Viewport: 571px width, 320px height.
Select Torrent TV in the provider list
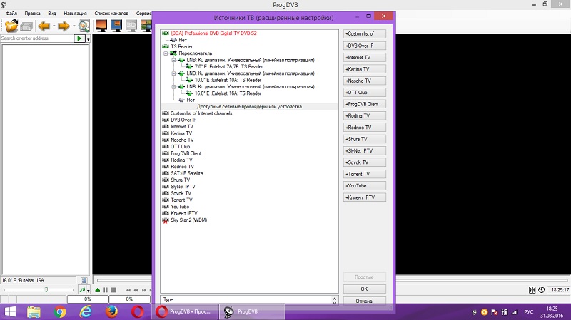(x=181, y=200)
